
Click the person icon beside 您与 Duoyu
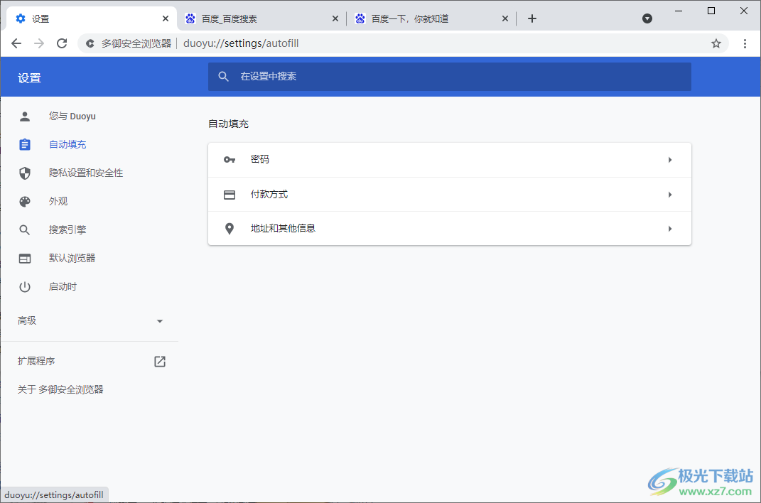coord(25,117)
